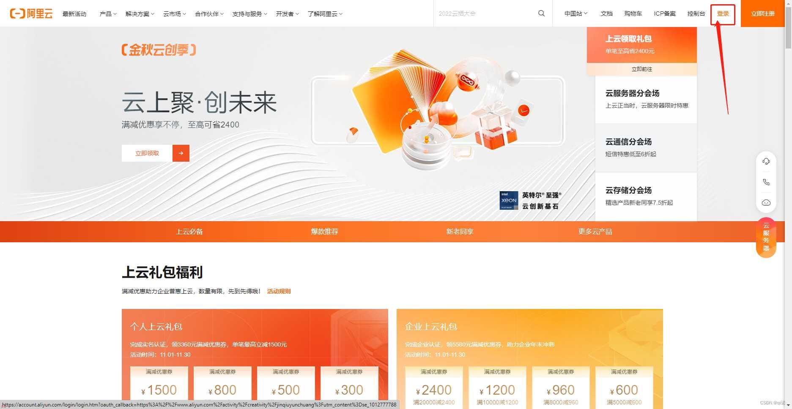
Task: Select the ¥960 enterprise coupon
Action: (561, 387)
